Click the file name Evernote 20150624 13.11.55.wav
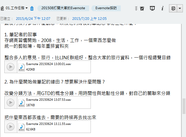 click(49, 124)
